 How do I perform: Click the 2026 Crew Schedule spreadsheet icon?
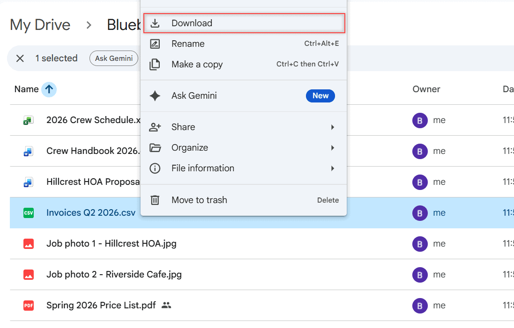point(29,120)
